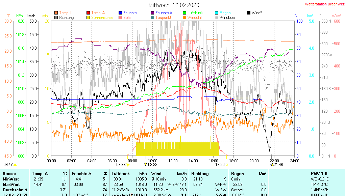Click the red Temp. A. legend swatch
This screenshot has width=345, height=196.
tap(89, 13)
